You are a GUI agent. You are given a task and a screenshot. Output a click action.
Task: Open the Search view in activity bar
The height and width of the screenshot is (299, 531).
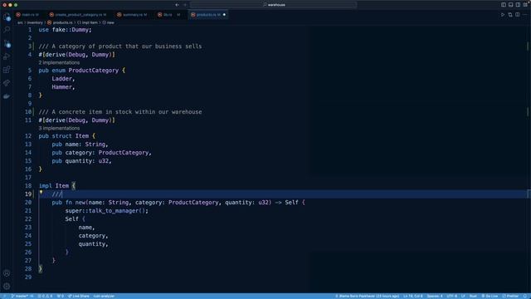(x=7, y=30)
